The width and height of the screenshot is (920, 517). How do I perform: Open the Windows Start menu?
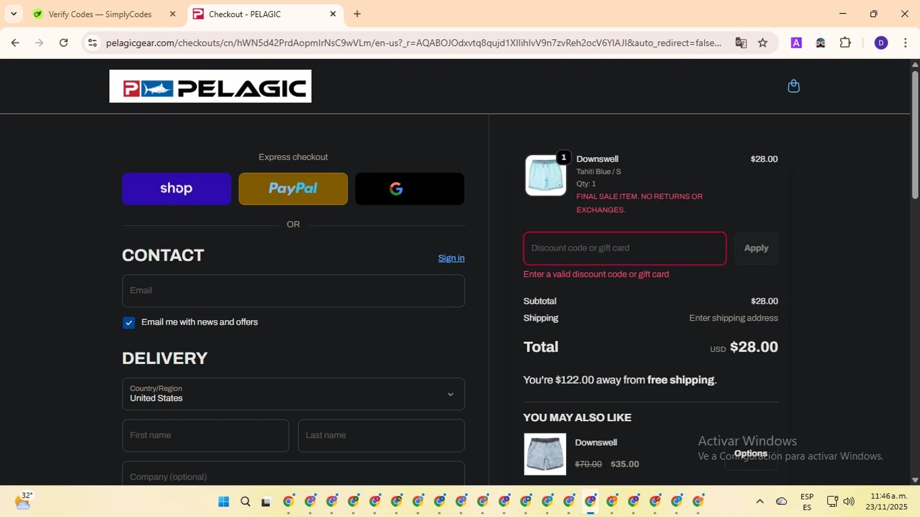[224, 502]
